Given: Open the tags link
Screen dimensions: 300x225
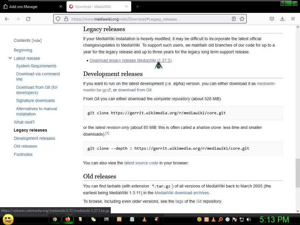Looking at the screenshot, I should [179, 202].
